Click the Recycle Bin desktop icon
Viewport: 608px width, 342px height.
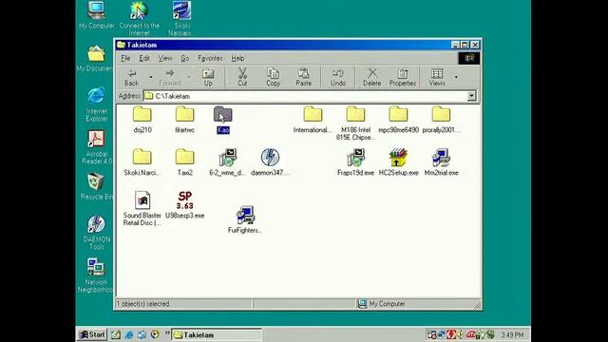click(x=96, y=186)
